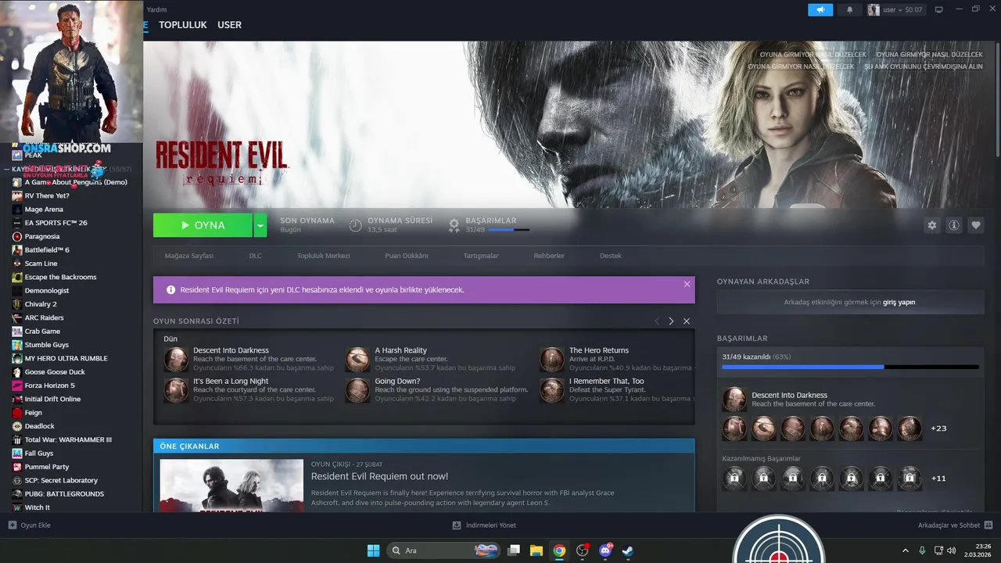Viewport: 1001px width, 563px height.
Task: Open the Destek tab
Action: (611, 256)
